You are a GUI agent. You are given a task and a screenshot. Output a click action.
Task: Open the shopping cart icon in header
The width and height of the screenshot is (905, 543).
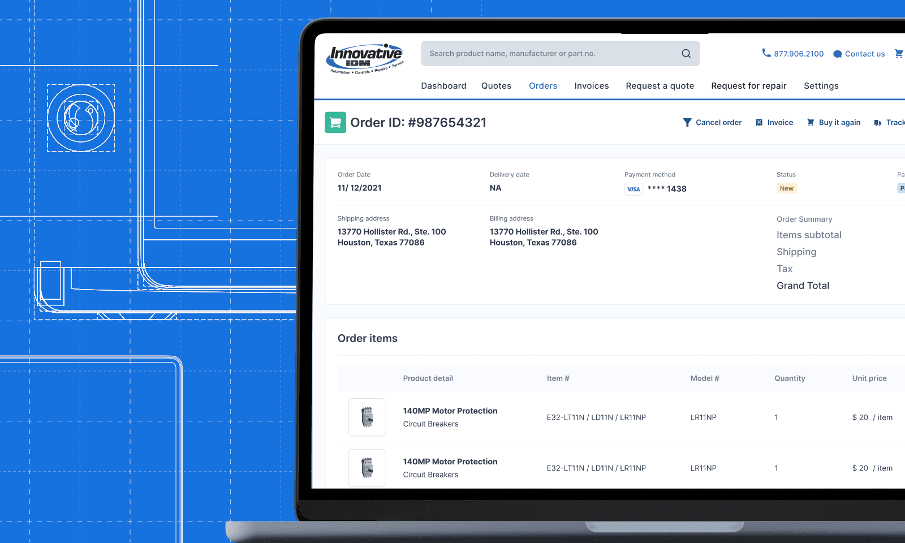(x=899, y=54)
